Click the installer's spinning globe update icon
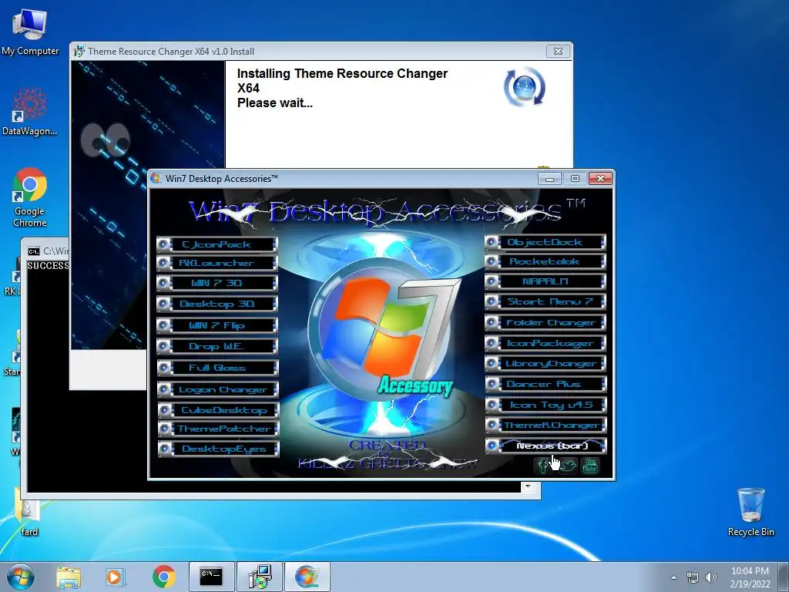 pyautogui.click(x=525, y=86)
